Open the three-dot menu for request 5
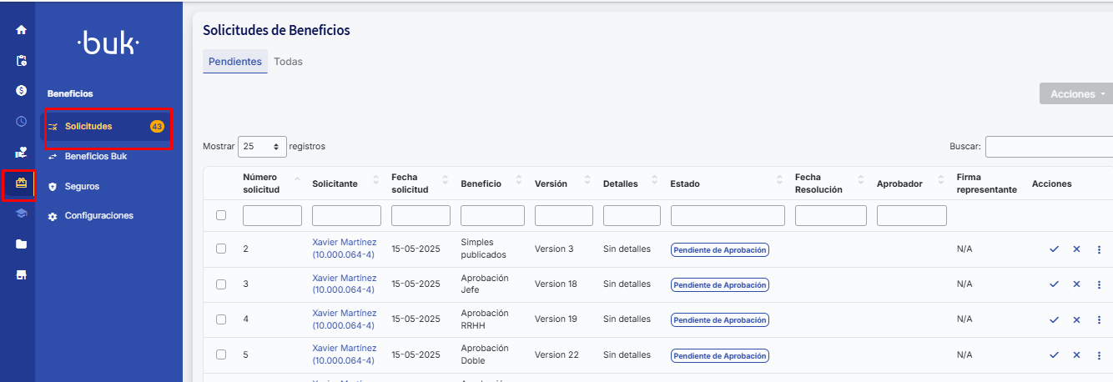1113x382 pixels. (1098, 355)
